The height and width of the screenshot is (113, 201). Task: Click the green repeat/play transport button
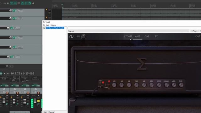(x=1, y=73)
